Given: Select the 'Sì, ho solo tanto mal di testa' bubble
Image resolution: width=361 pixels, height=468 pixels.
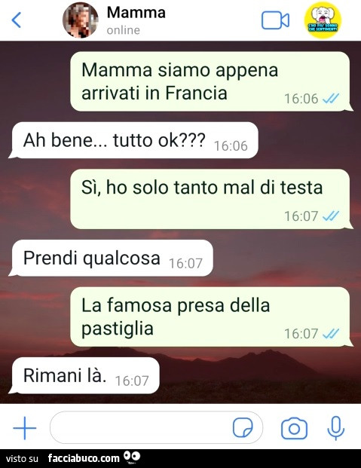Looking at the screenshot, I should pyautogui.click(x=210, y=199).
